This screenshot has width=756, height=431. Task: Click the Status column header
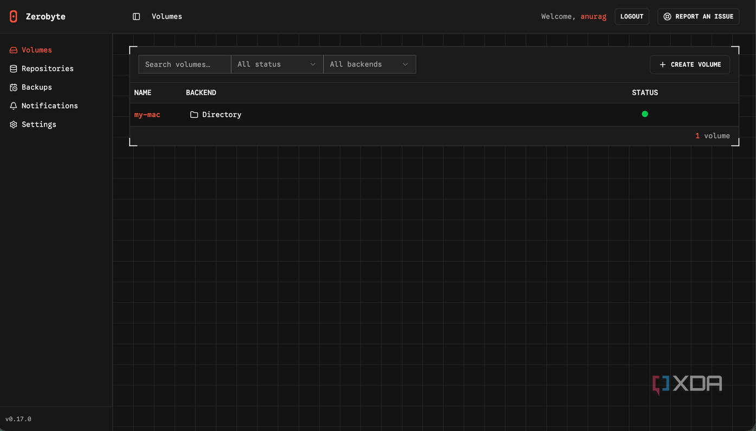point(645,93)
